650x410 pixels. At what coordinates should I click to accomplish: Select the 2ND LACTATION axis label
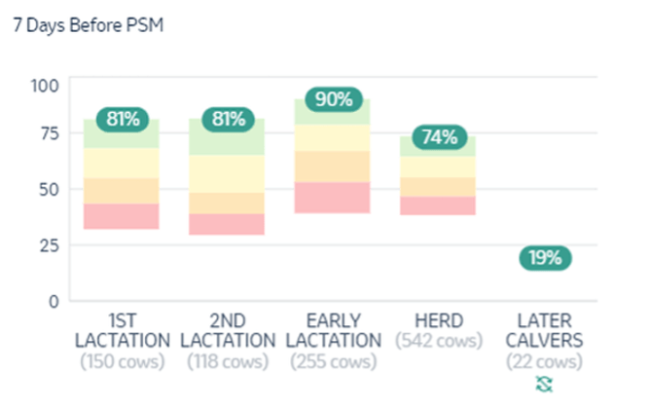[228, 330]
